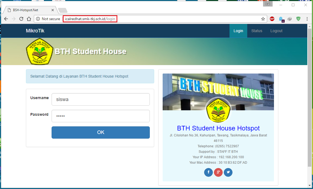Click the MikroTik brand link
This screenshot has width=313, height=189.
pyautogui.click(x=35, y=31)
